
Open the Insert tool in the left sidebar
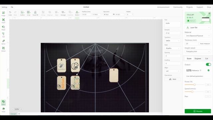pyautogui.click(x=3, y=21)
